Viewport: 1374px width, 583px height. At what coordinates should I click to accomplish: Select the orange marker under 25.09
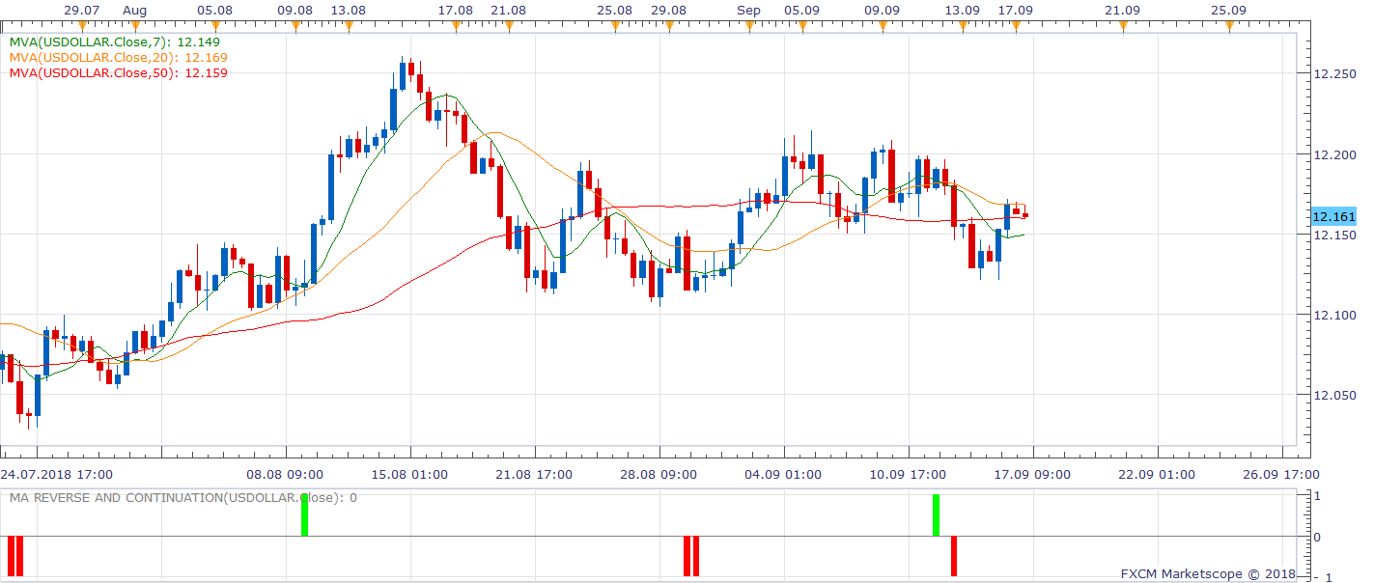point(1228,27)
